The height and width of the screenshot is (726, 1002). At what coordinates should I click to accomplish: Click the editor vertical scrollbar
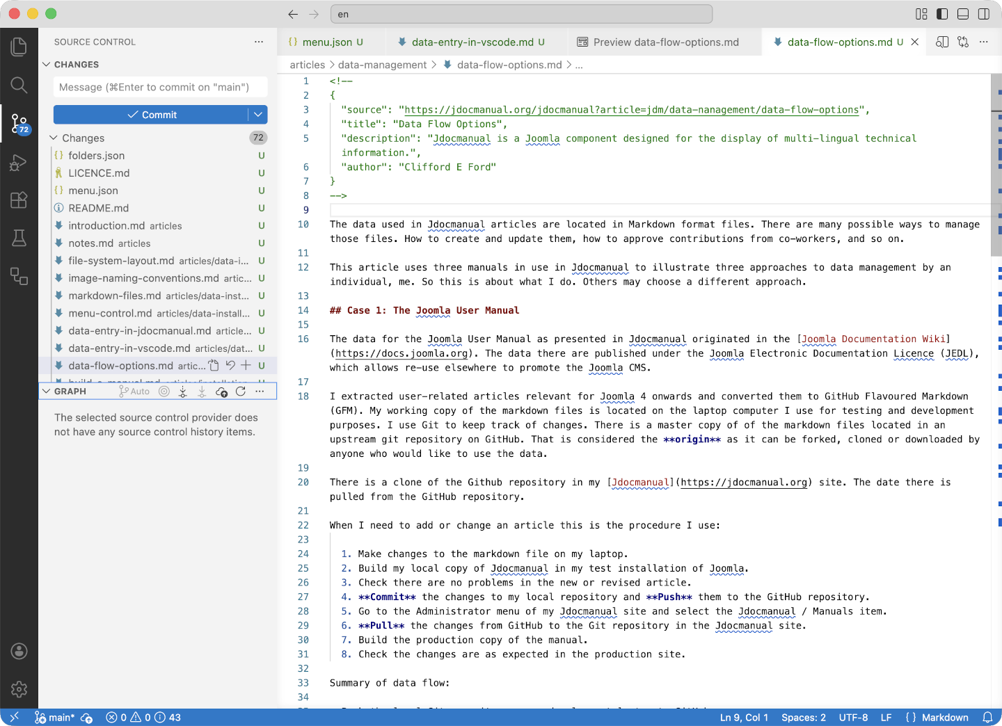996,166
